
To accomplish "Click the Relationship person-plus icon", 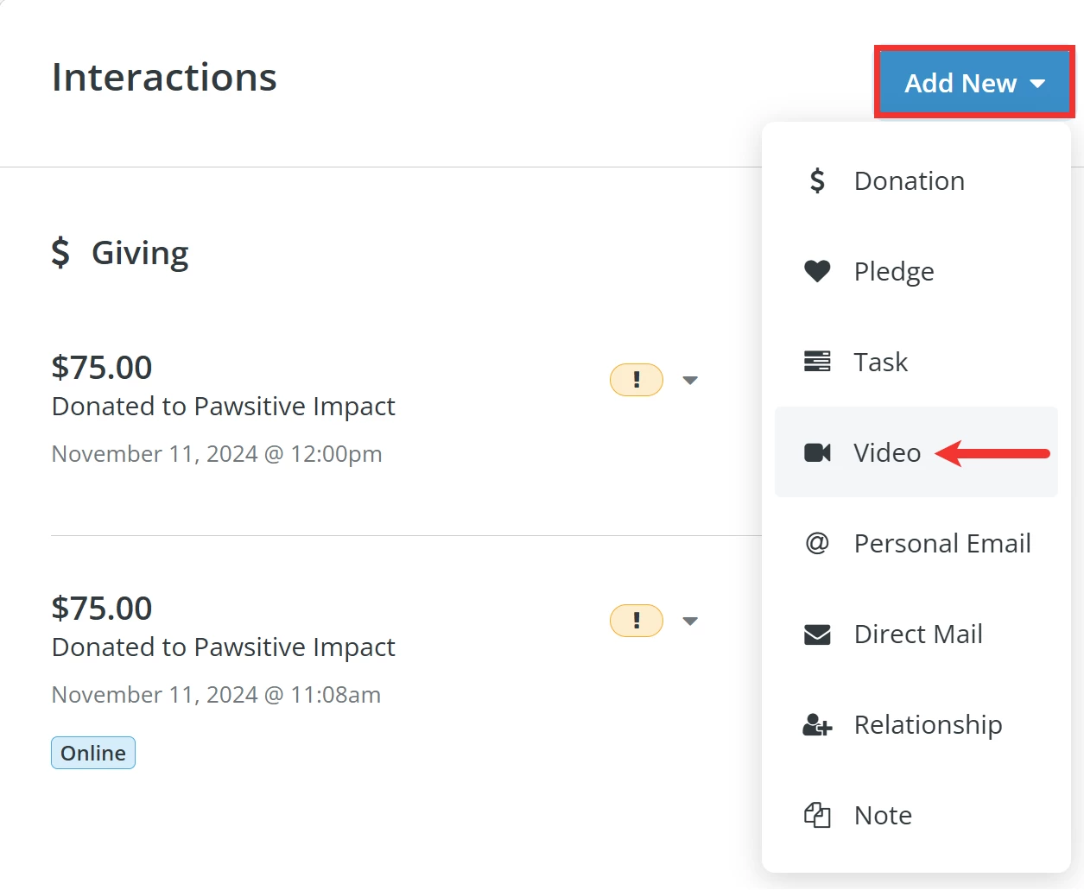I will (x=817, y=725).
